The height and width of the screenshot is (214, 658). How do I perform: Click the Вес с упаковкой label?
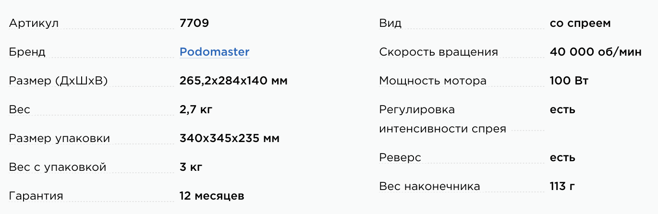click(x=58, y=167)
